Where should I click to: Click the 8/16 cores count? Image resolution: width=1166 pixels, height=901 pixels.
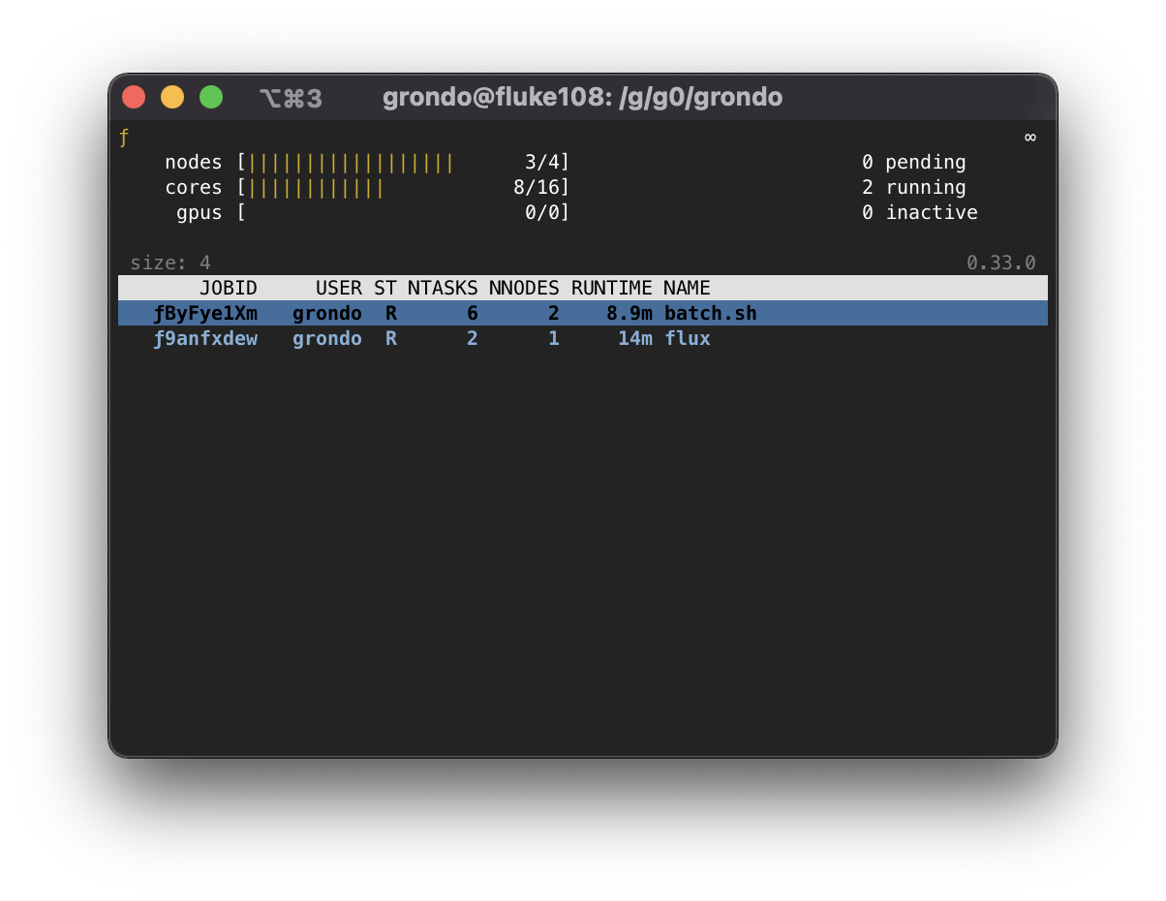pyautogui.click(x=537, y=187)
